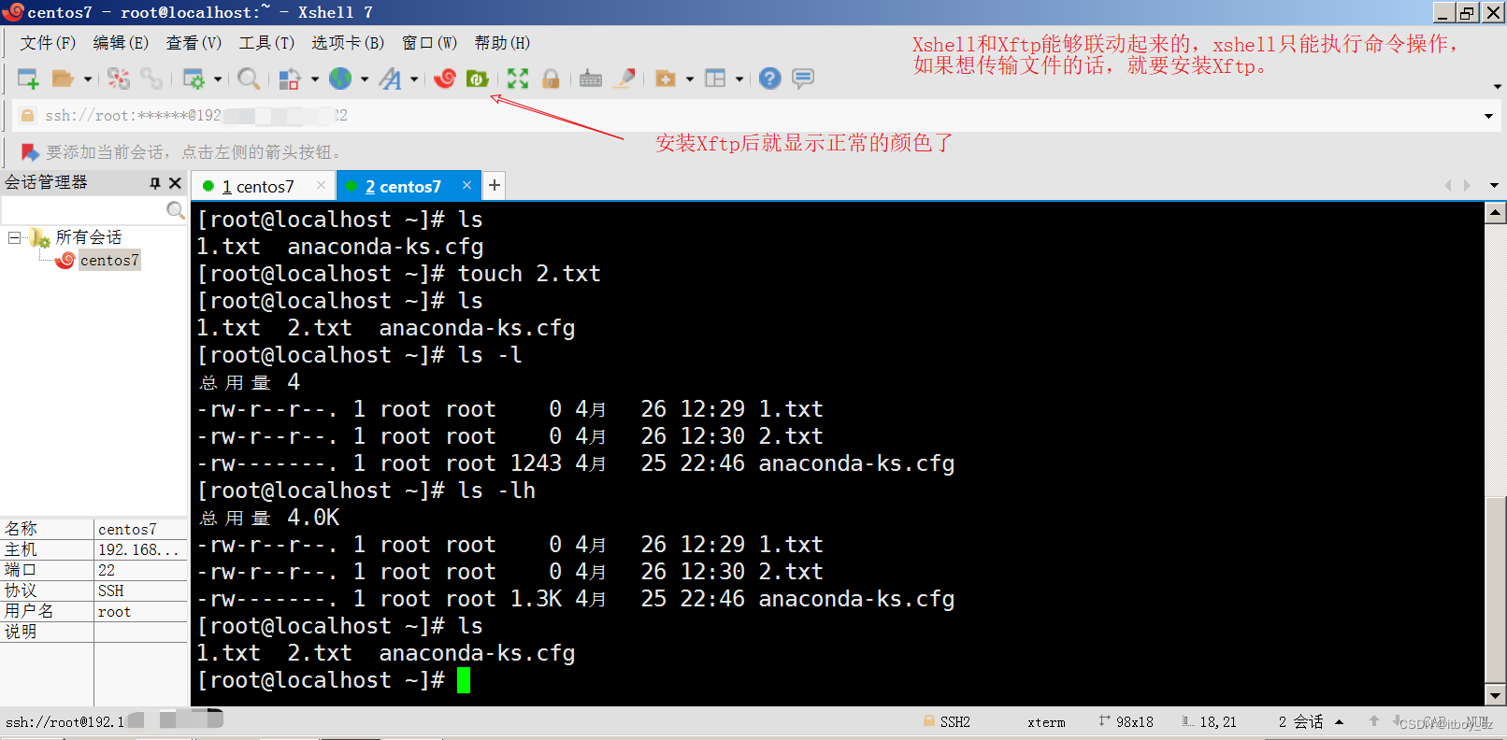Screen dimensions: 1507x740
Task: Click the New session toolbar icon
Action: tap(28, 78)
